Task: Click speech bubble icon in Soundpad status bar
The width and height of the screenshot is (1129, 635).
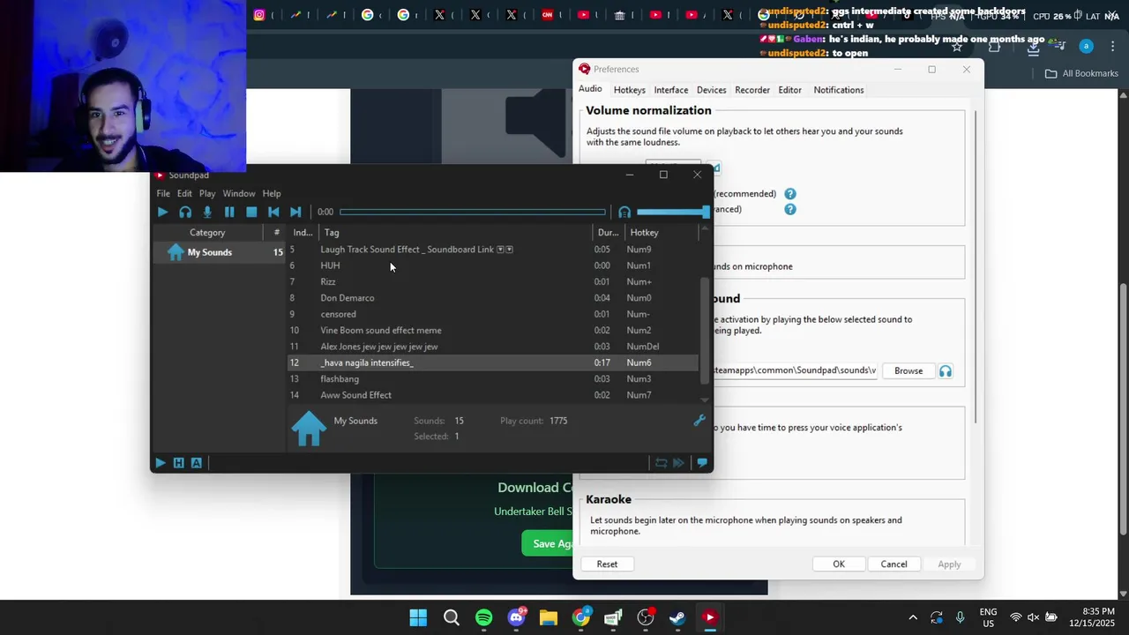Action: click(702, 462)
